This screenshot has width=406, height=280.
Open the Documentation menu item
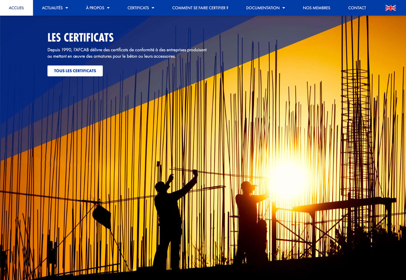[263, 8]
